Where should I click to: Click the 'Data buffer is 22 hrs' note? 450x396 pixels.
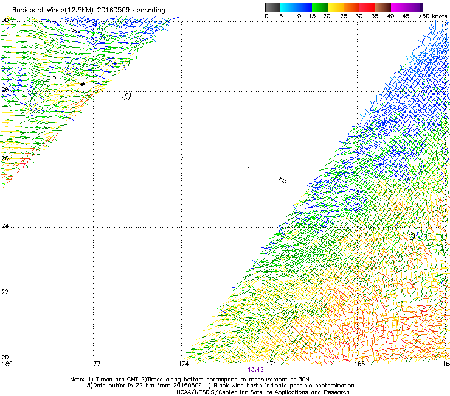click(220, 386)
